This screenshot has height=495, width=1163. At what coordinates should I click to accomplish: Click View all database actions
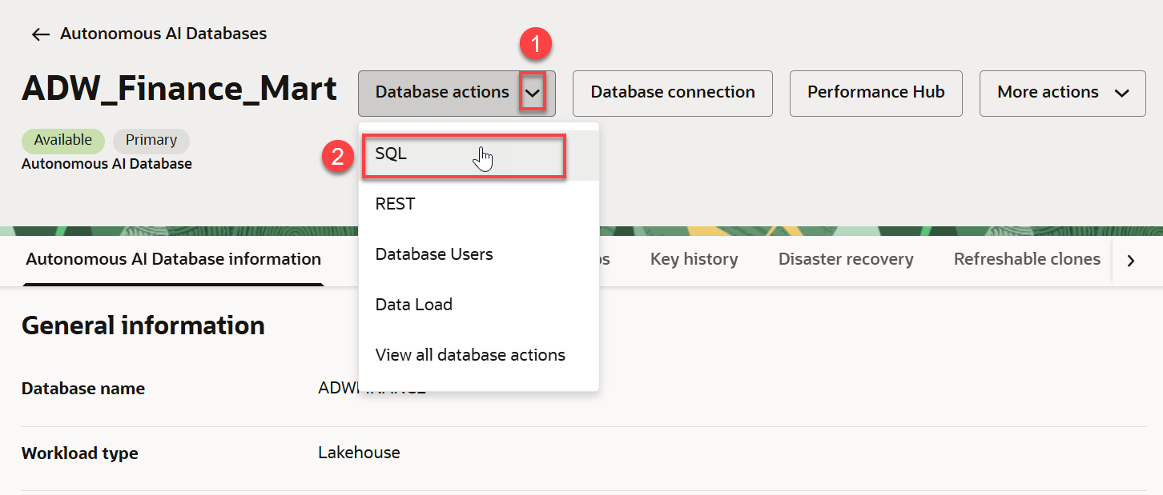click(470, 355)
